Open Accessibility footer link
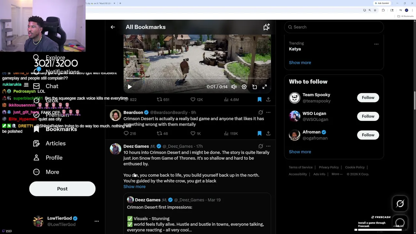This screenshot has height=234, width=416. coord(298,174)
